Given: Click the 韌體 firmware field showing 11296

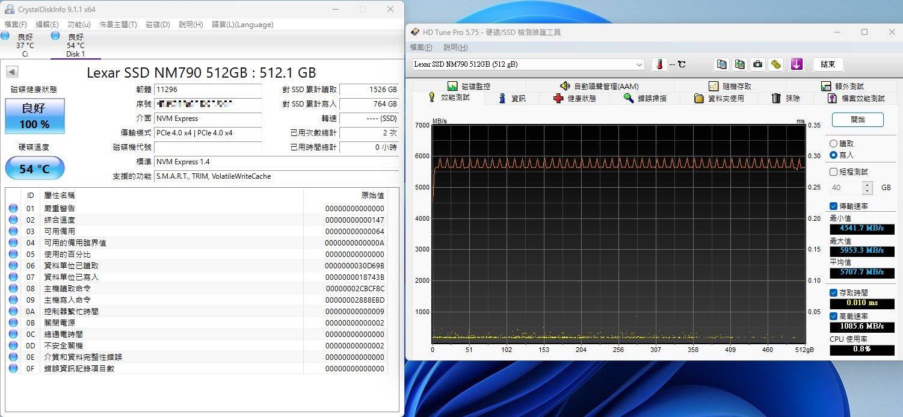Looking at the screenshot, I should pos(208,89).
